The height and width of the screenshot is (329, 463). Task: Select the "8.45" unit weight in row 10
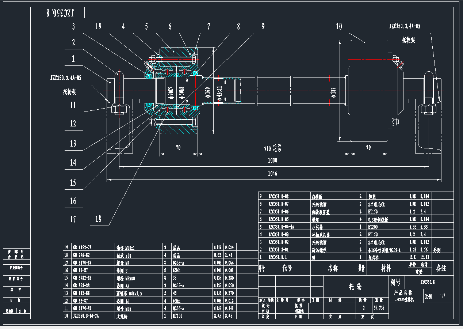click(x=218, y=316)
